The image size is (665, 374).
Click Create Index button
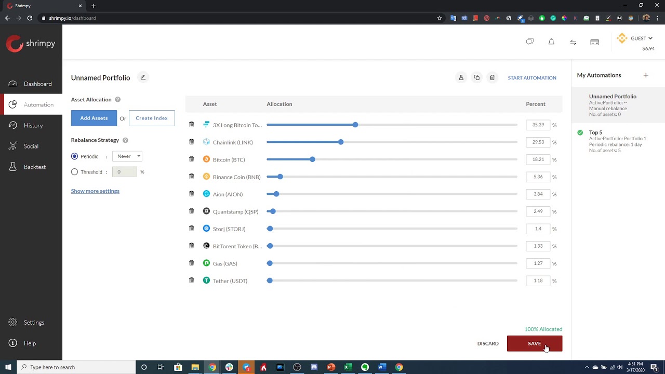coord(152,118)
